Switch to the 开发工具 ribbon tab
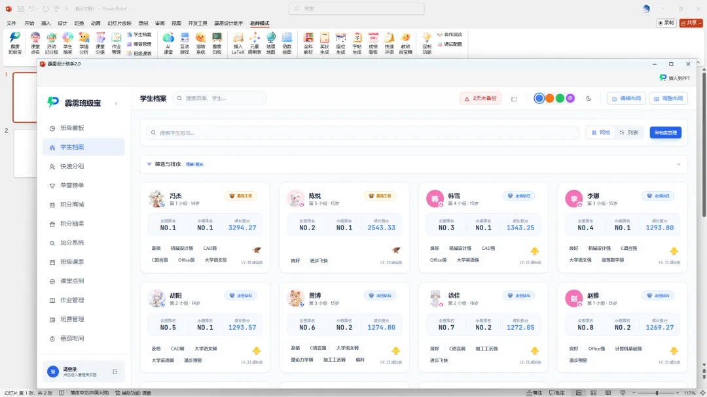Image resolution: width=707 pixels, height=397 pixels. (x=198, y=23)
